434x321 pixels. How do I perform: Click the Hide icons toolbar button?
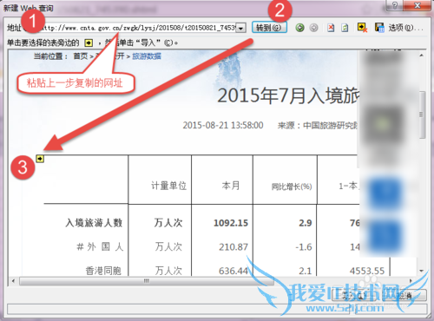tap(362, 28)
